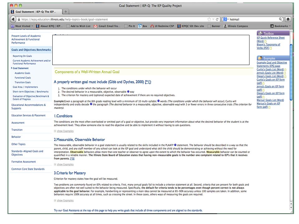Open the IEPQC SD: Dev site bookmark
This screenshot has height=224, width=299.
point(191,26)
